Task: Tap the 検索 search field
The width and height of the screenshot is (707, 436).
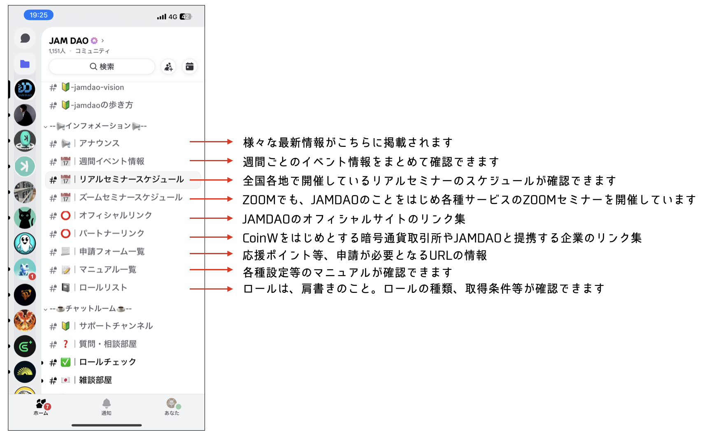Action: (x=102, y=67)
